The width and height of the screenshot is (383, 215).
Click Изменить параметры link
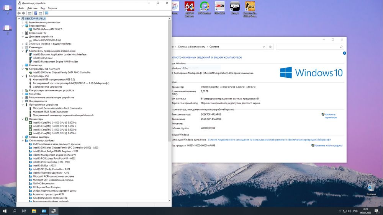tap(331, 116)
